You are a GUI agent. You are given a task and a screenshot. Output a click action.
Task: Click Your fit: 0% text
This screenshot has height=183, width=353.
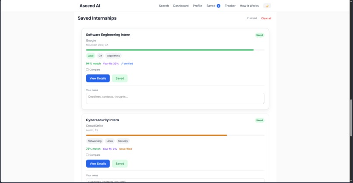pyautogui.click(x=110, y=149)
